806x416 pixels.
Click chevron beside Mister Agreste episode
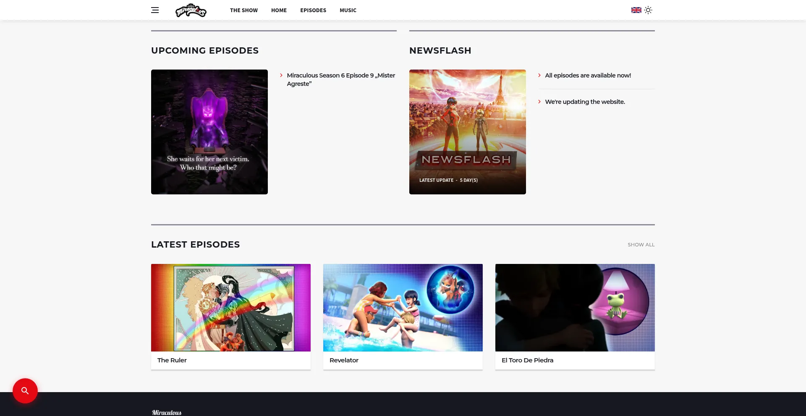(x=281, y=75)
